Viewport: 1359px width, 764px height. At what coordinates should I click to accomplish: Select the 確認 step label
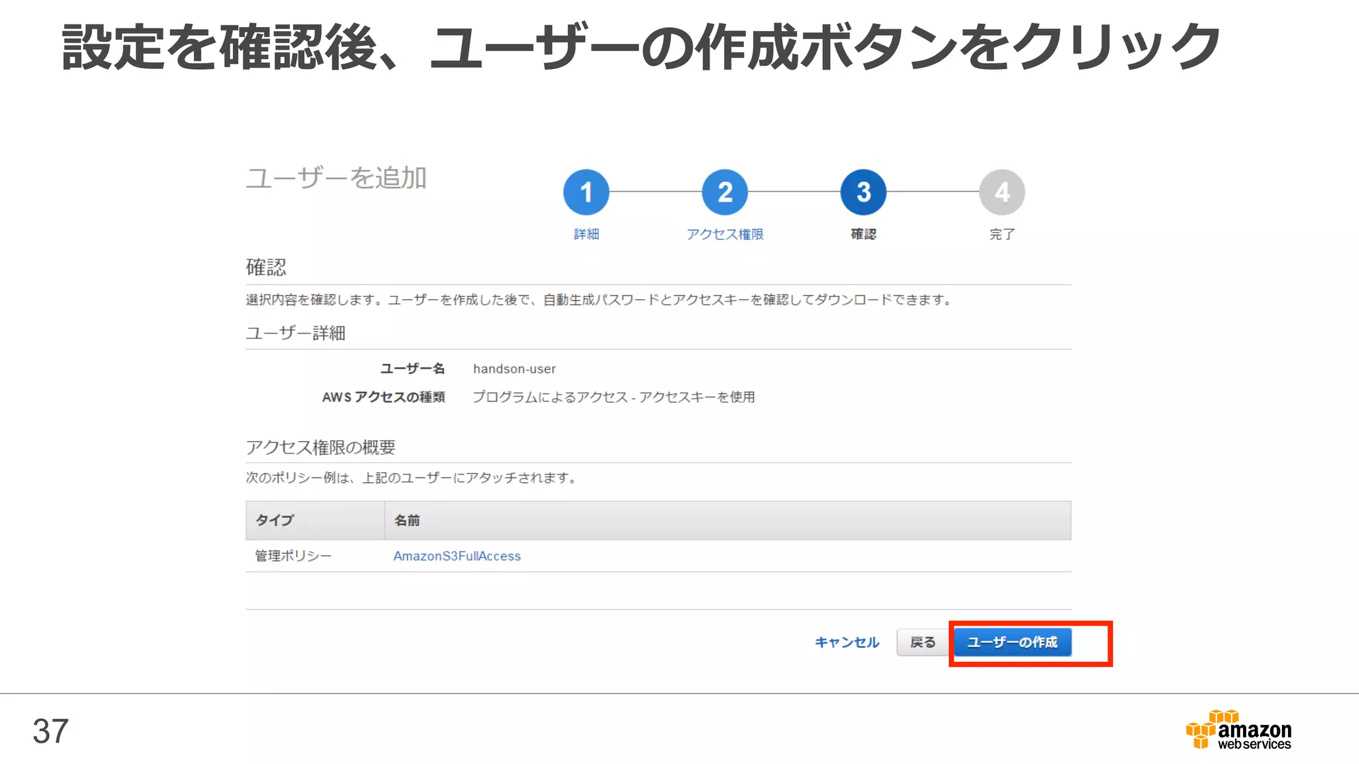(x=863, y=234)
